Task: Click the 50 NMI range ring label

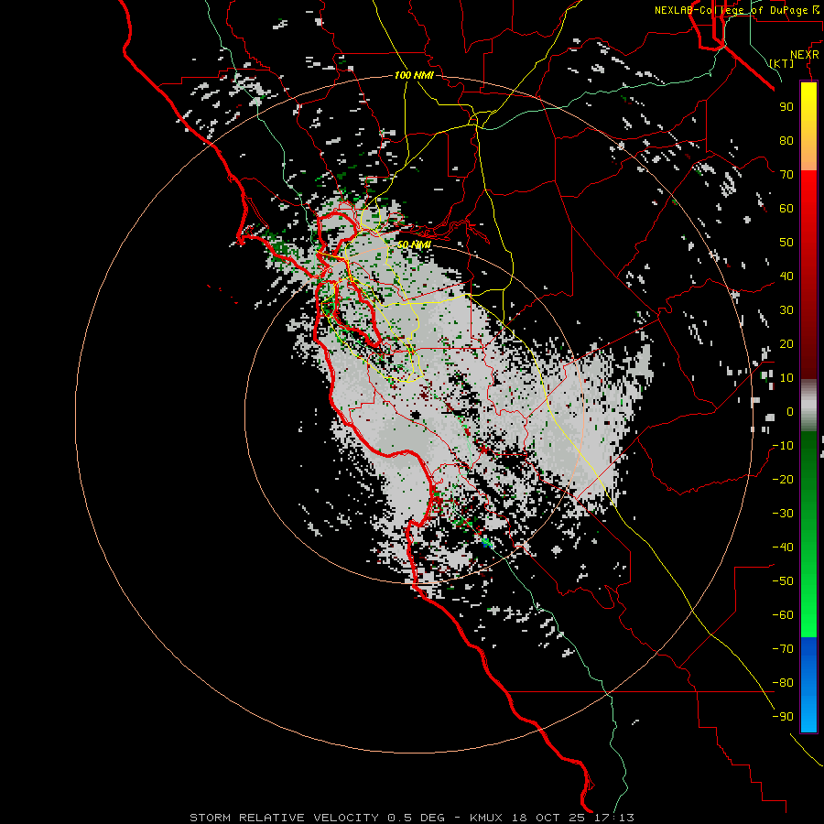Action: (x=414, y=244)
